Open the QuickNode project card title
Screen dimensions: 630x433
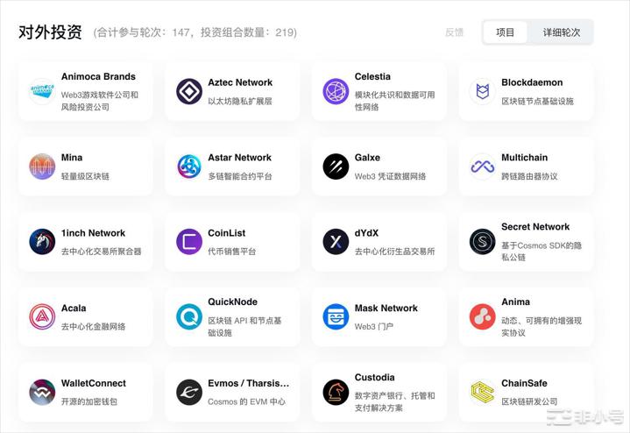(x=232, y=302)
